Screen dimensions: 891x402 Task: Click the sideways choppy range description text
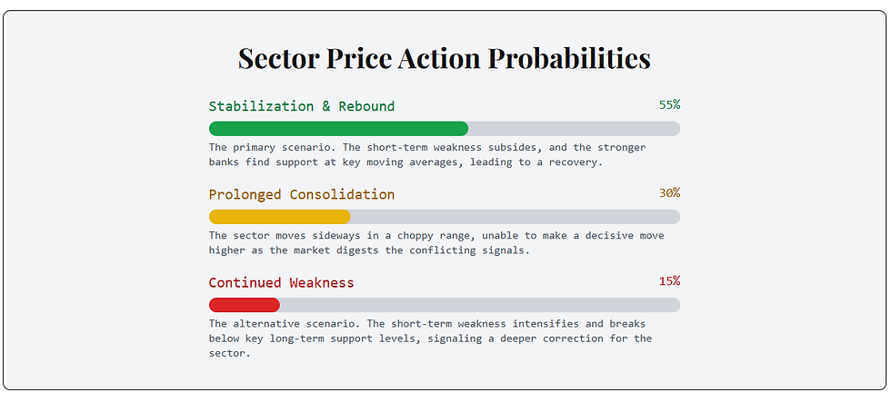[x=436, y=242]
